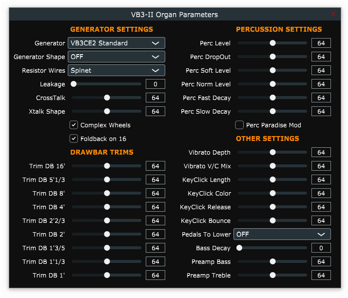Click the Trim DB 1'1/3 slider handle

pyautogui.click(x=107, y=261)
